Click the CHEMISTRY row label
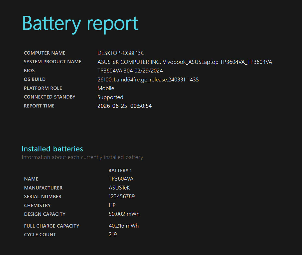The width and height of the screenshot is (302, 255). pyautogui.click(x=37, y=205)
